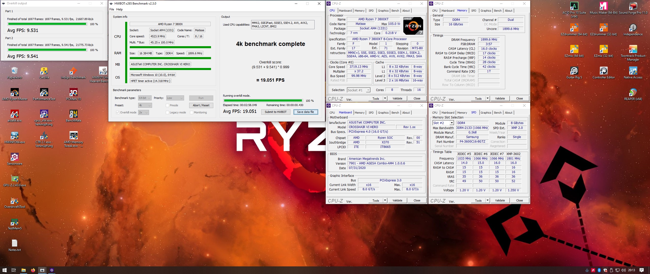Open Native Access desktop icon
The width and height of the screenshot is (650, 274).
[x=633, y=73]
